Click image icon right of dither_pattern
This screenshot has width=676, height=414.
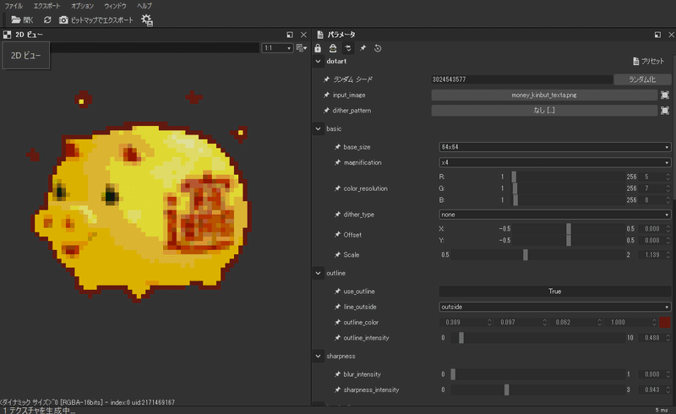(x=665, y=111)
